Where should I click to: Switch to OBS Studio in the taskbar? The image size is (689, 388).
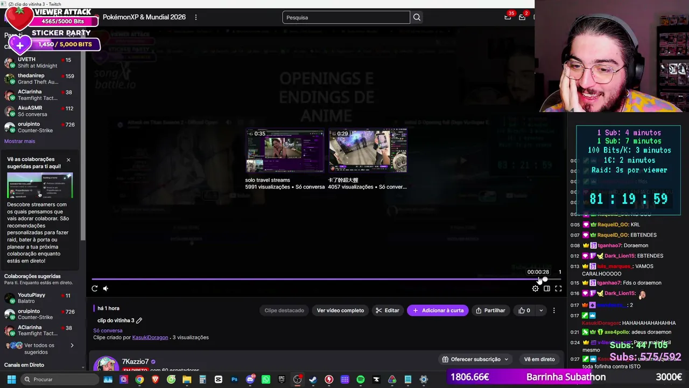(297, 379)
